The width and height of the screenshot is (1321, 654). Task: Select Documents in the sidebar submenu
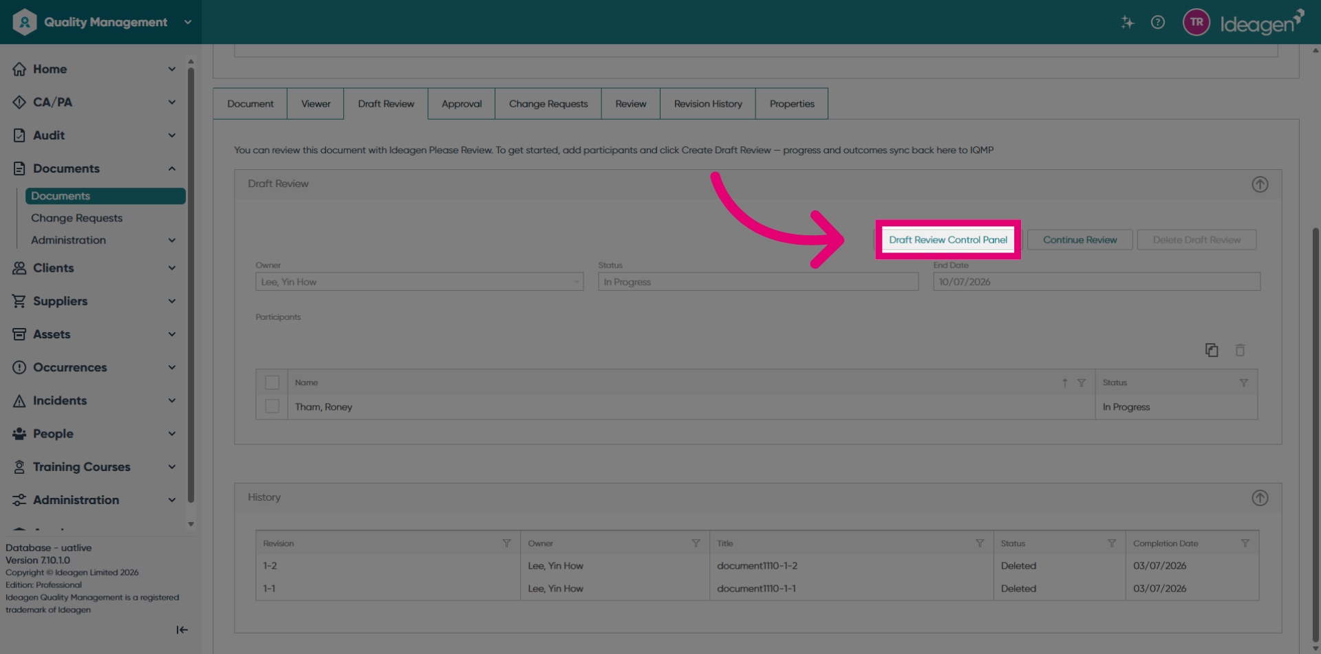(105, 196)
